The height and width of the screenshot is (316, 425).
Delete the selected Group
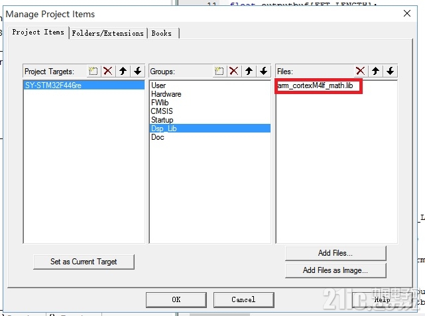234,71
